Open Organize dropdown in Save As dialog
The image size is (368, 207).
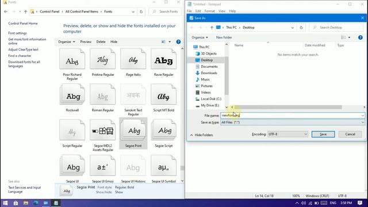coord(200,37)
